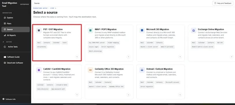The image size is (235, 105).
Task: Click the Folder mapping tag
Action: pos(113,43)
